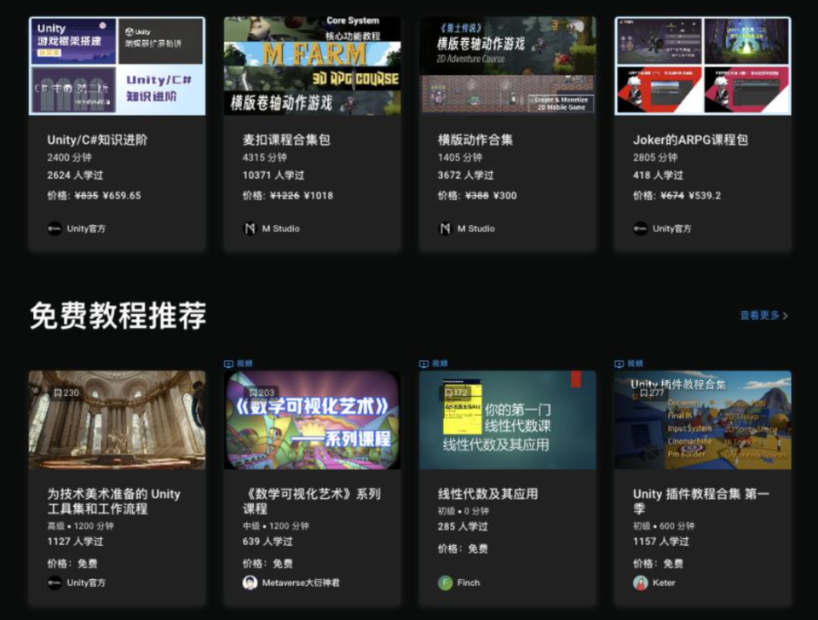
Task: Click video icon above 数学可视化艺术 card
Action: [228, 364]
